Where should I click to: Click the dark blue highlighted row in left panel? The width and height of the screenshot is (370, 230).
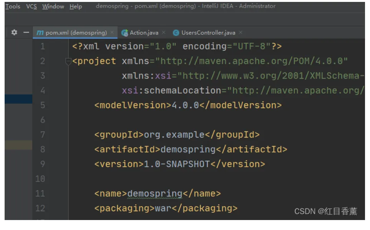point(18,99)
